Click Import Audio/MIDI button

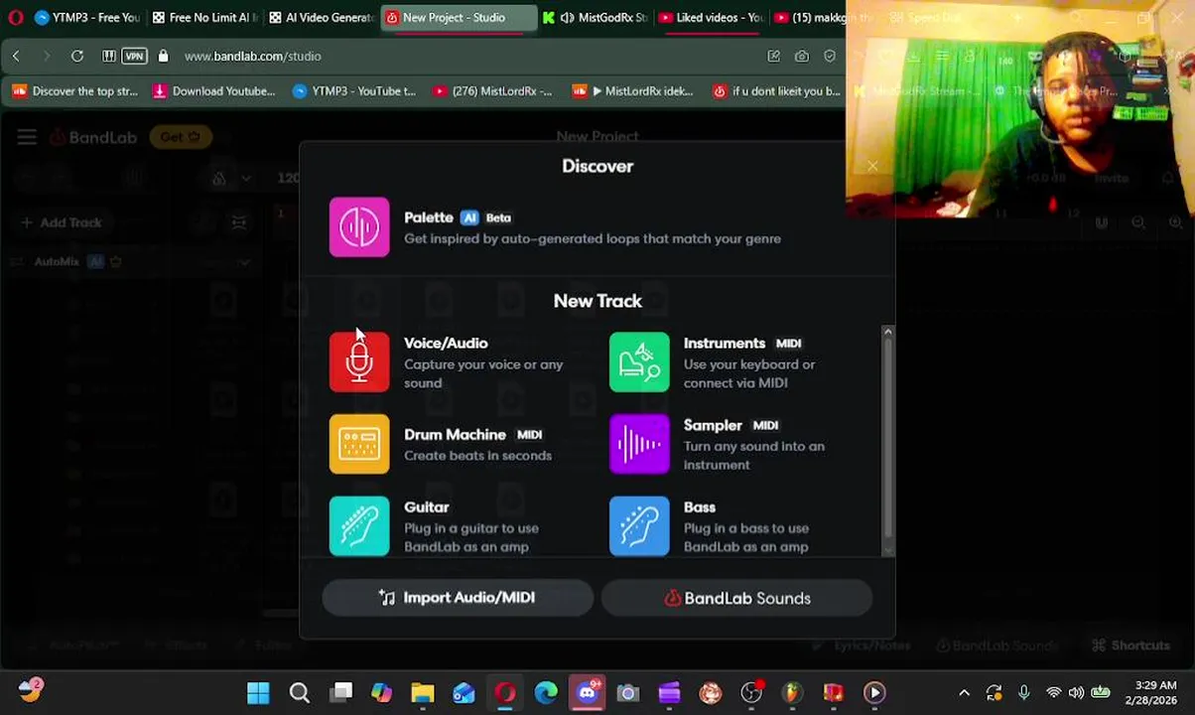[458, 598]
